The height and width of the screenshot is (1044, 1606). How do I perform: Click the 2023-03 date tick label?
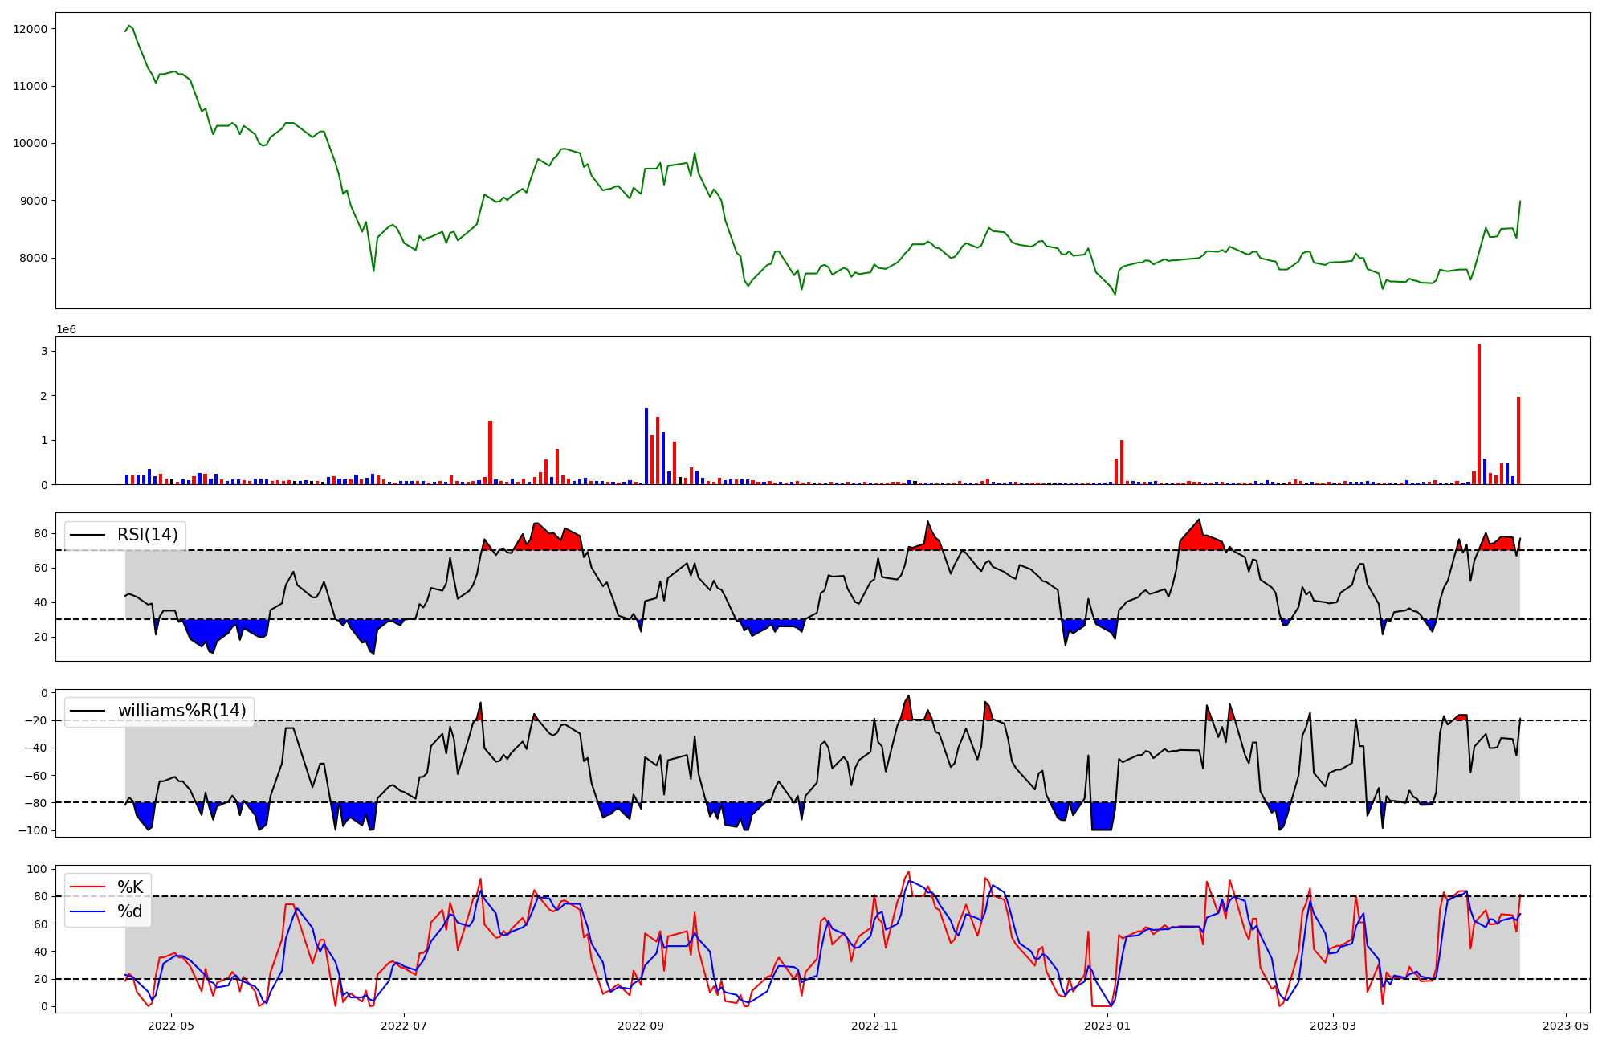pos(1333,1026)
